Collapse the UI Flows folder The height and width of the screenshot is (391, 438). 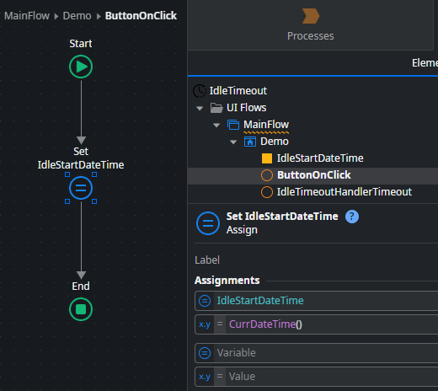click(x=200, y=108)
